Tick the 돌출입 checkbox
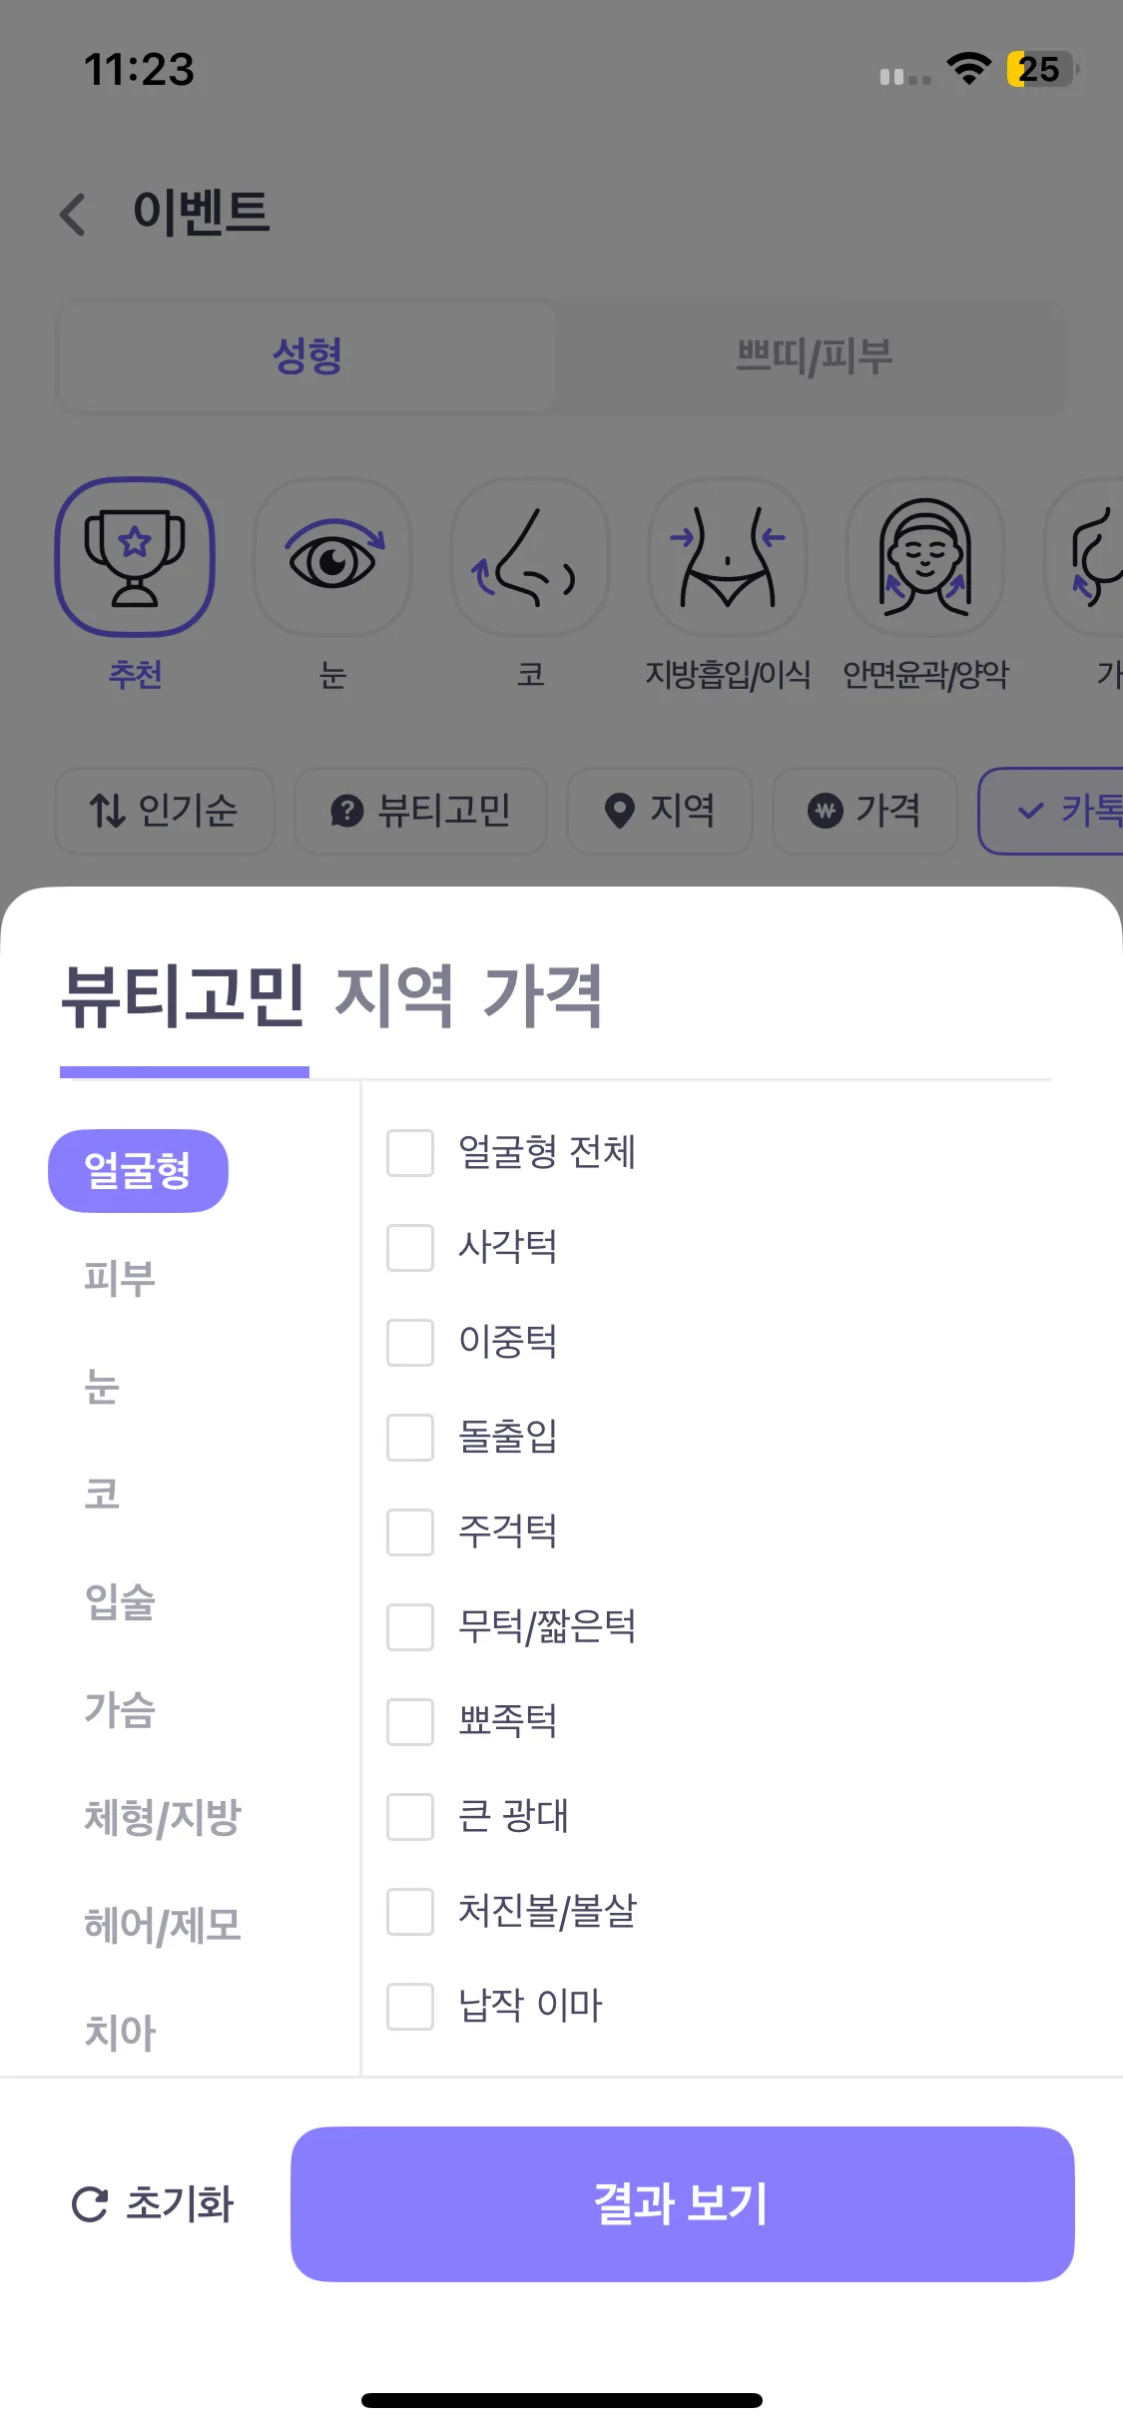 [x=410, y=1438]
